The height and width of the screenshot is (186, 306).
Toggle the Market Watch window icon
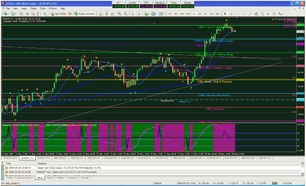point(21,14)
